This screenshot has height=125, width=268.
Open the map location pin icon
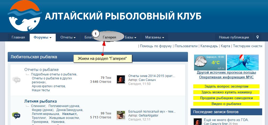tap(258, 37)
